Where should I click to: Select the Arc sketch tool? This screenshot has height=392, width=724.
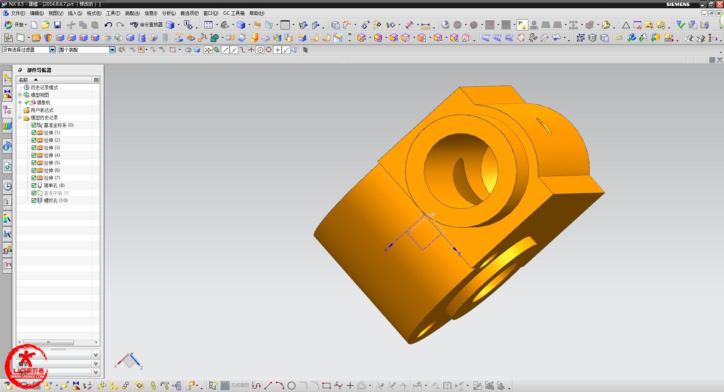click(x=280, y=386)
